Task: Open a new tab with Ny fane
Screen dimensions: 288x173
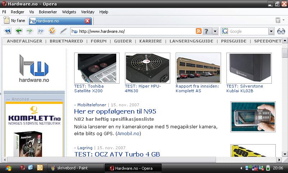Action: [14, 21]
